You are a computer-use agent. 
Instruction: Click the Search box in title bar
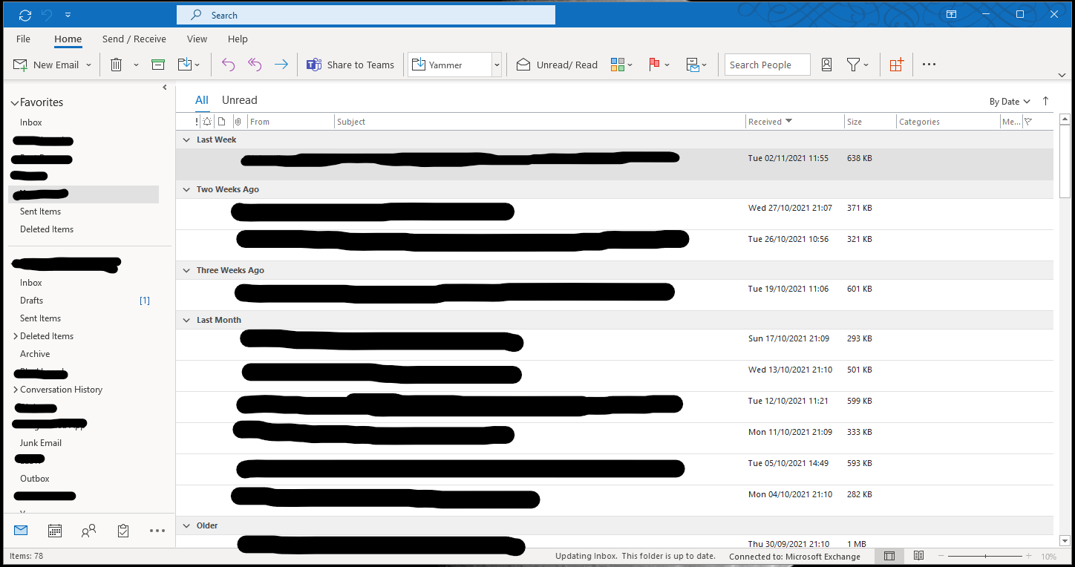366,15
